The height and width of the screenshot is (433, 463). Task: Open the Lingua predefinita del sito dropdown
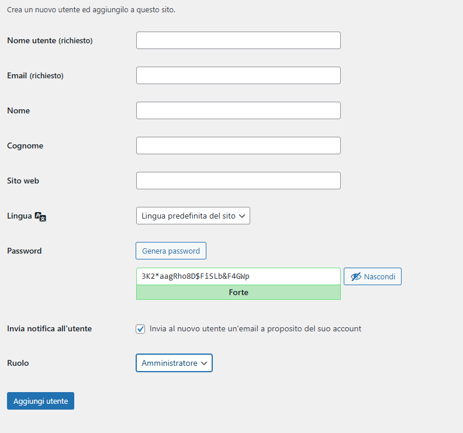pos(193,216)
